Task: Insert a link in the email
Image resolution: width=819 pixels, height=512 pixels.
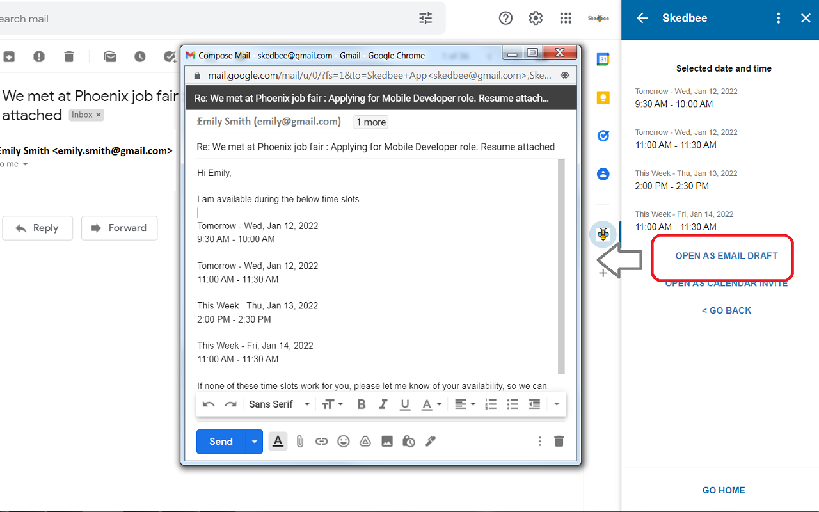Action: [x=322, y=442]
